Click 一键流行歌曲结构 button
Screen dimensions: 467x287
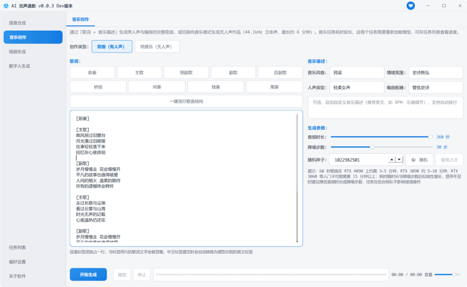pyautogui.click(x=186, y=101)
